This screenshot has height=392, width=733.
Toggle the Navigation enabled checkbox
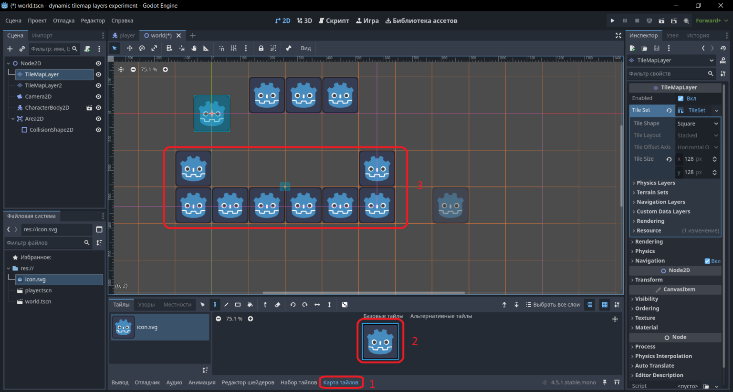point(707,261)
